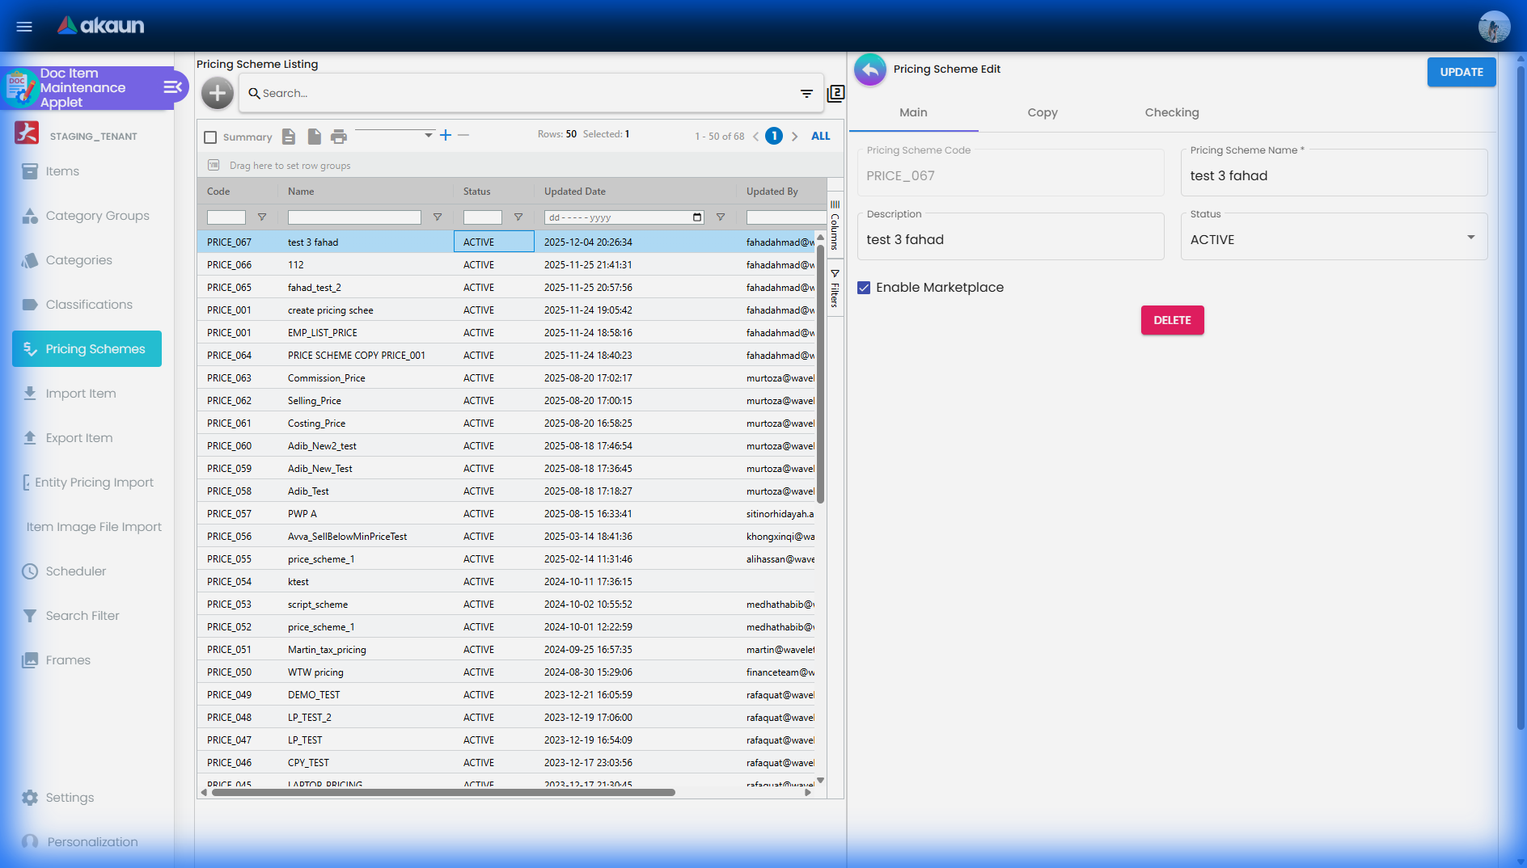The image size is (1527, 868).
Task: Switch to the Copy tab
Action: tap(1043, 113)
